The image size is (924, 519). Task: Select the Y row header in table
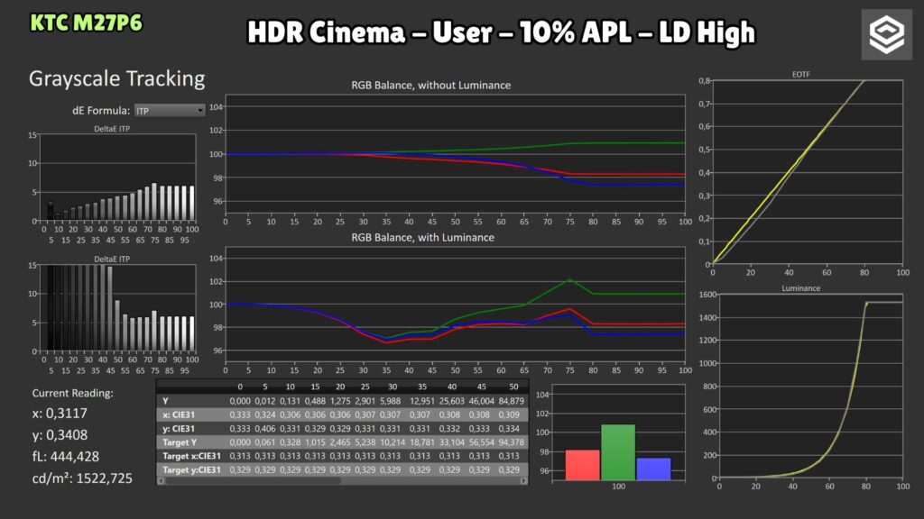tap(166, 401)
